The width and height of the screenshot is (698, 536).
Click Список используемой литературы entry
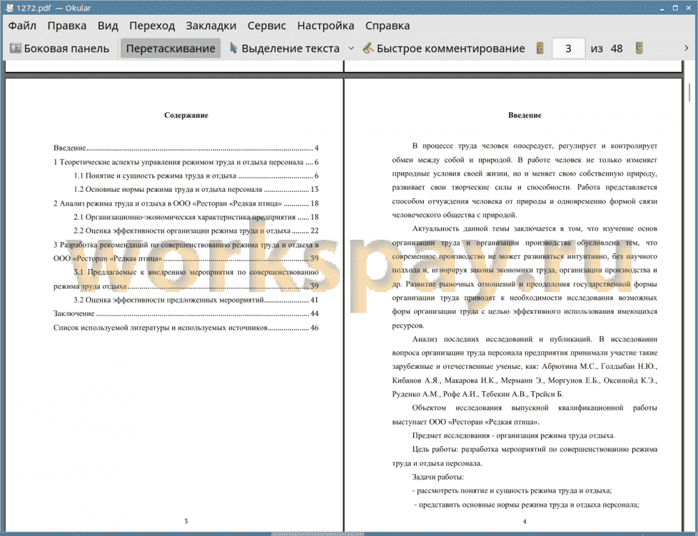186,328
